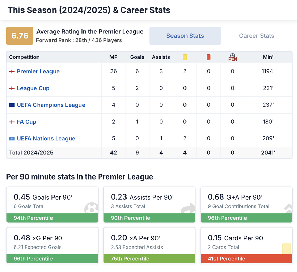Click the yellow card column icon
Viewport: 297px width, 272px height.
(185, 57)
